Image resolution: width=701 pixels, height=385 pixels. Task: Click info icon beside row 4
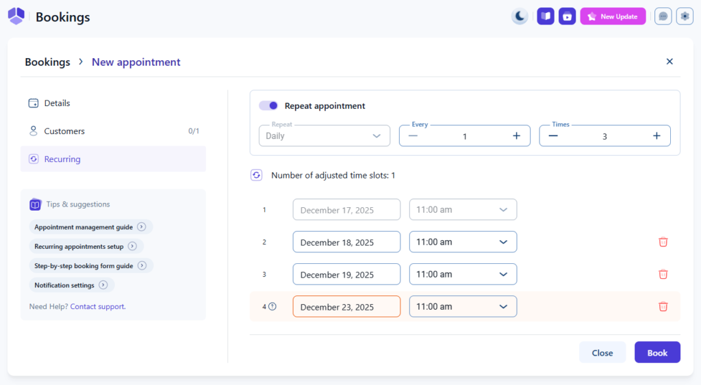(x=272, y=306)
